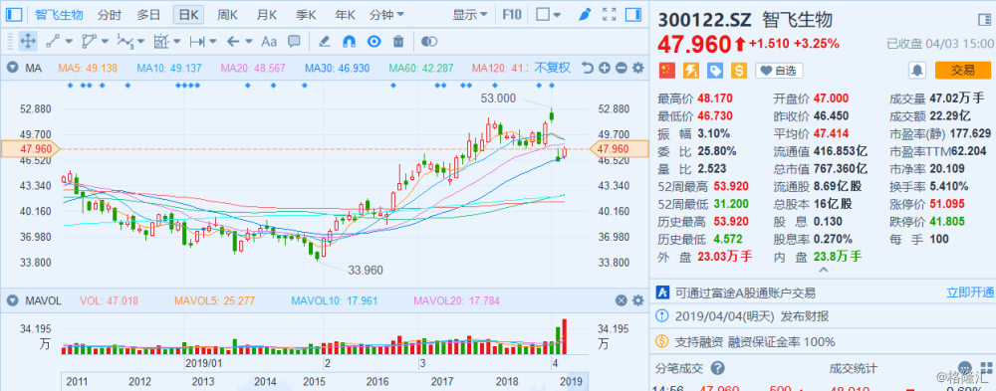Expand the regression chart tool dropdown arrow
Image resolution: width=996 pixels, height=391 pixels.
coord(176,42)
